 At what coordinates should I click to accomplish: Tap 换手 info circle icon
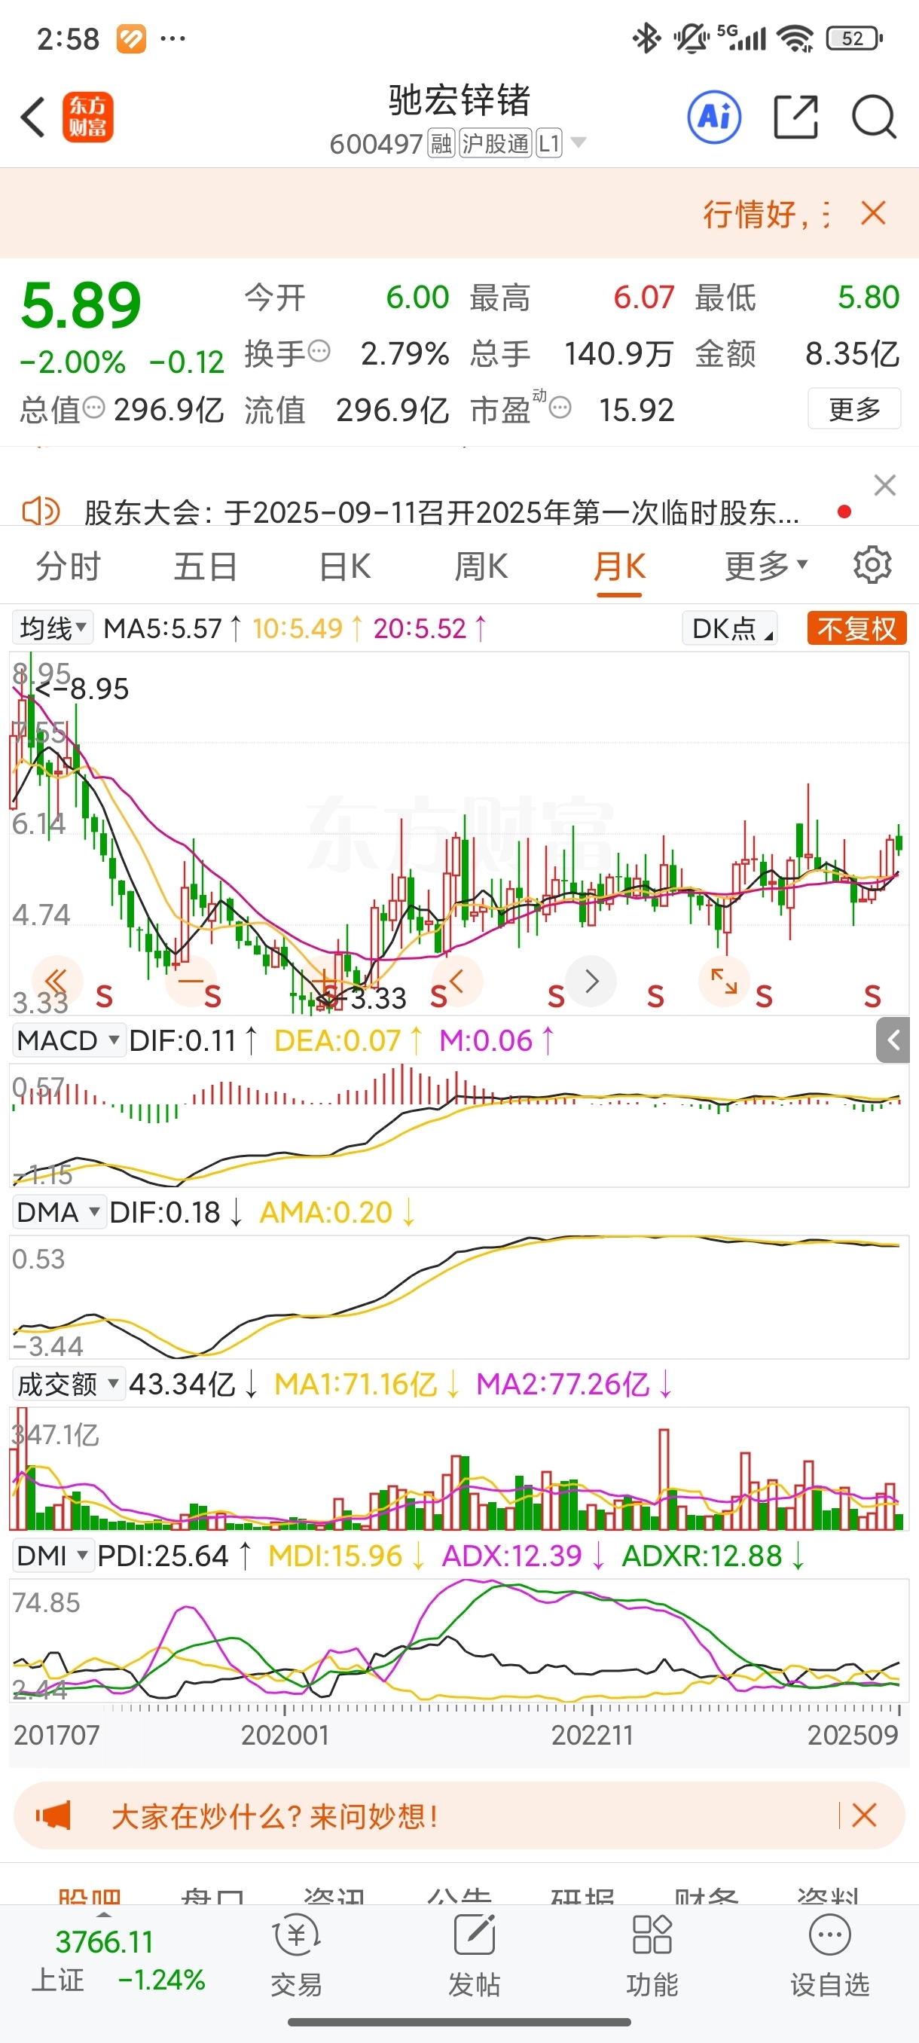point(319,351)
